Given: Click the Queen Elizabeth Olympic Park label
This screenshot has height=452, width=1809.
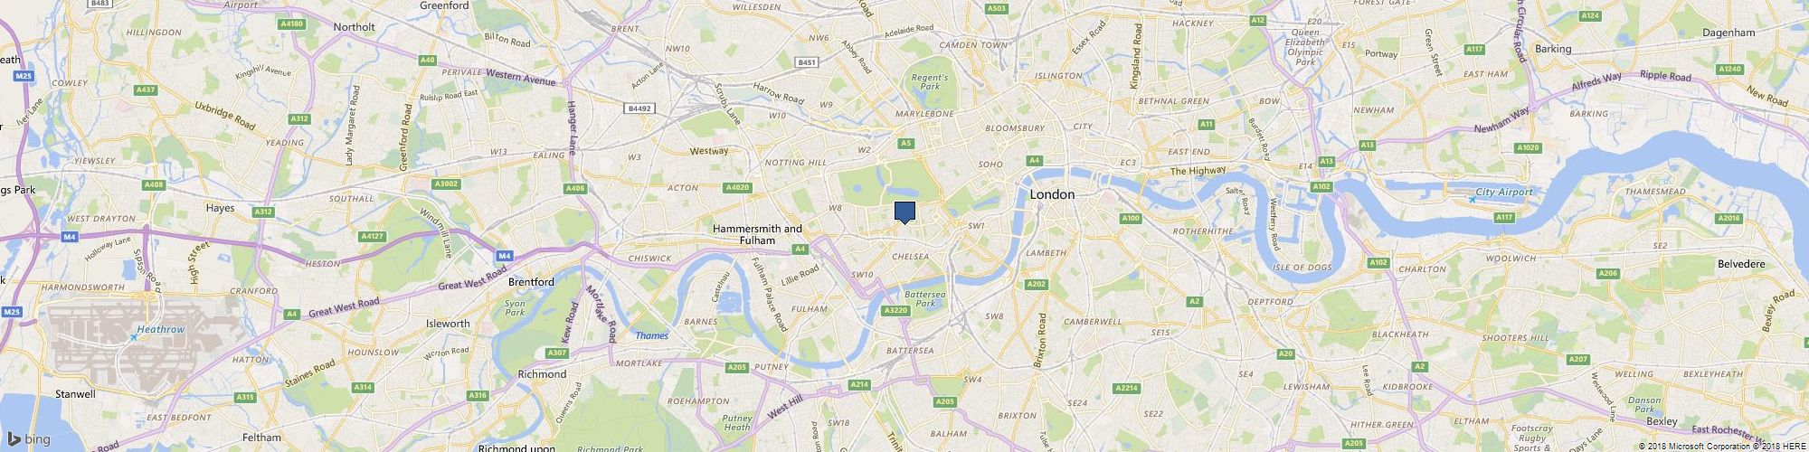Looking at the screenshot, I should click(x=1304, y=42).
